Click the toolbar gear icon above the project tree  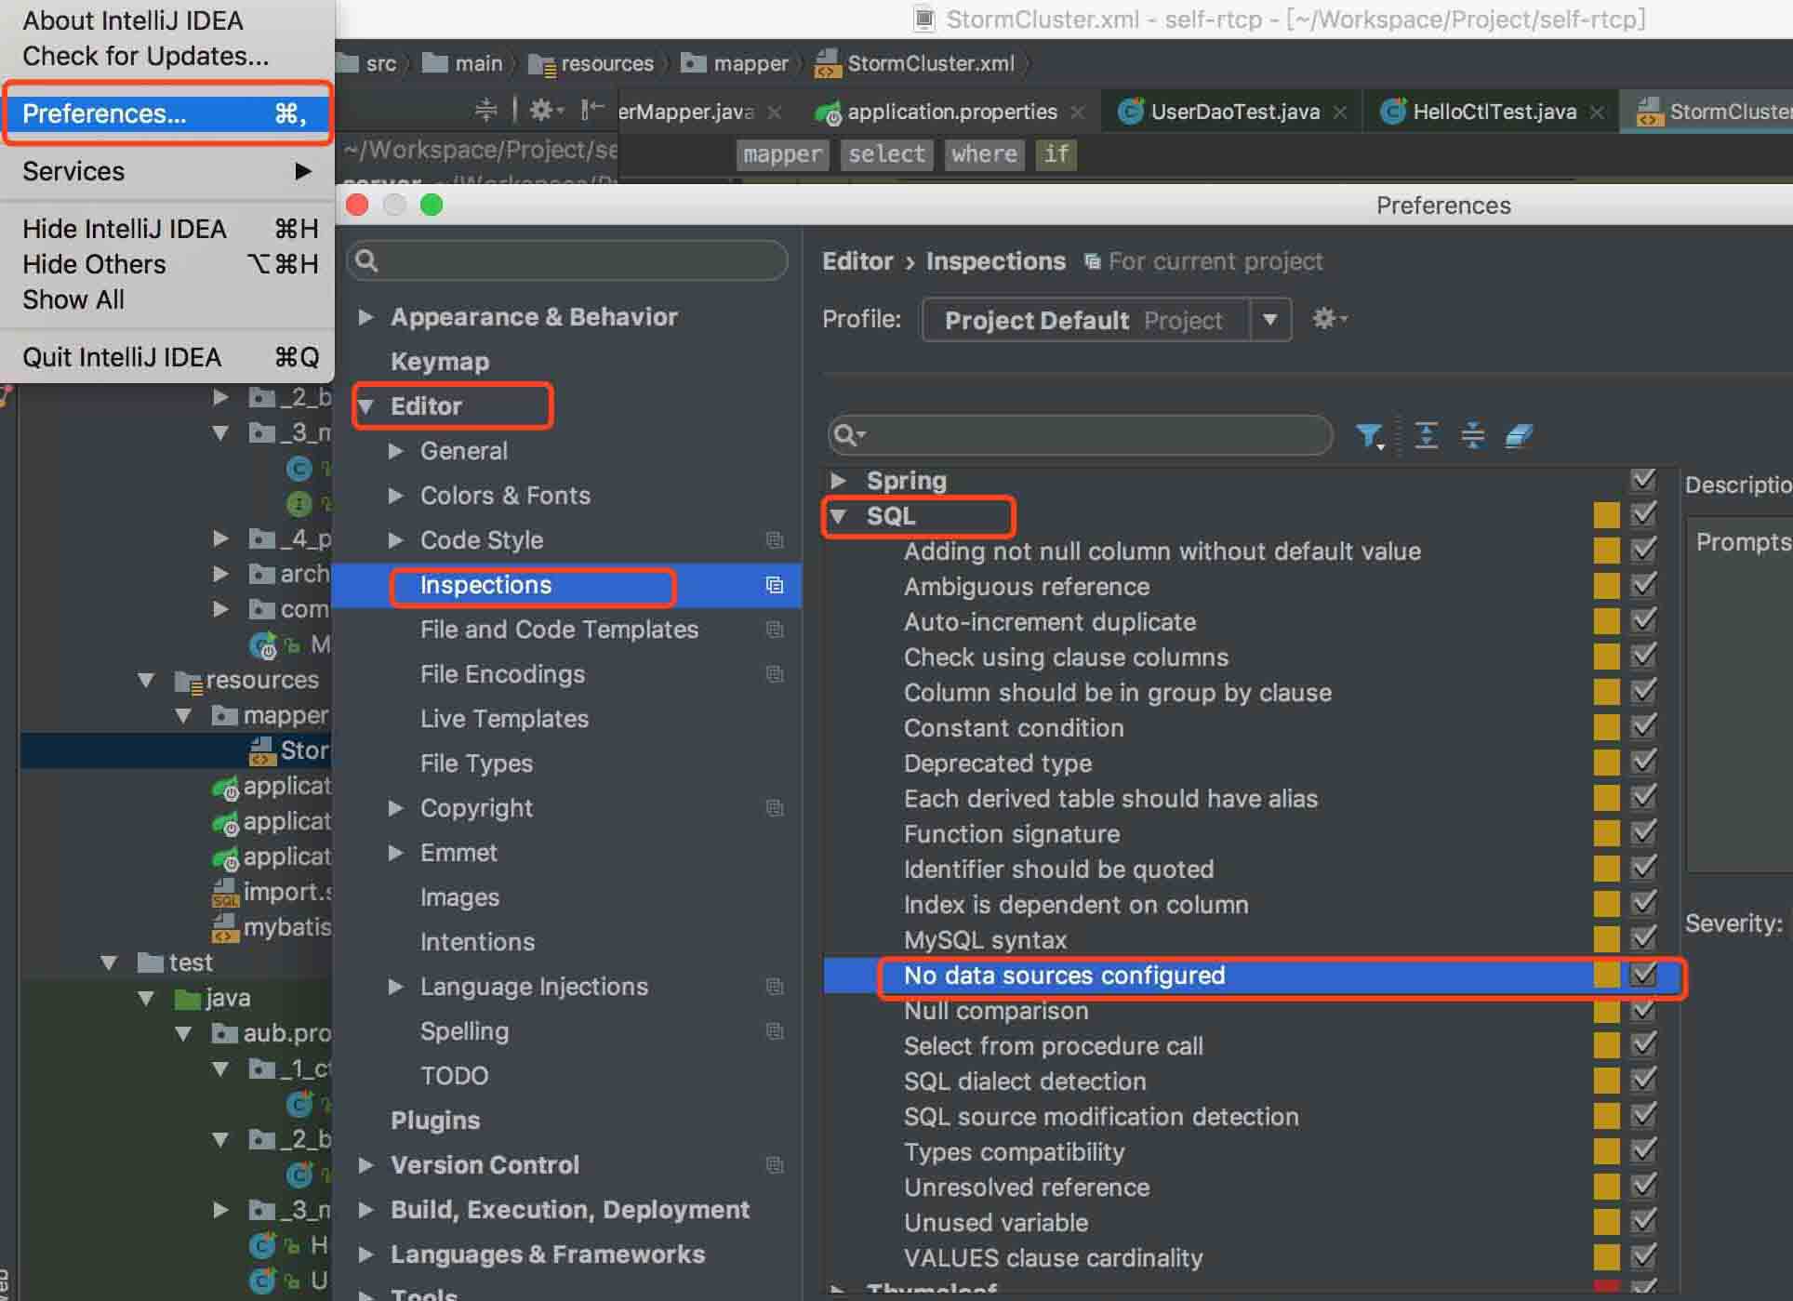point(542,111)
